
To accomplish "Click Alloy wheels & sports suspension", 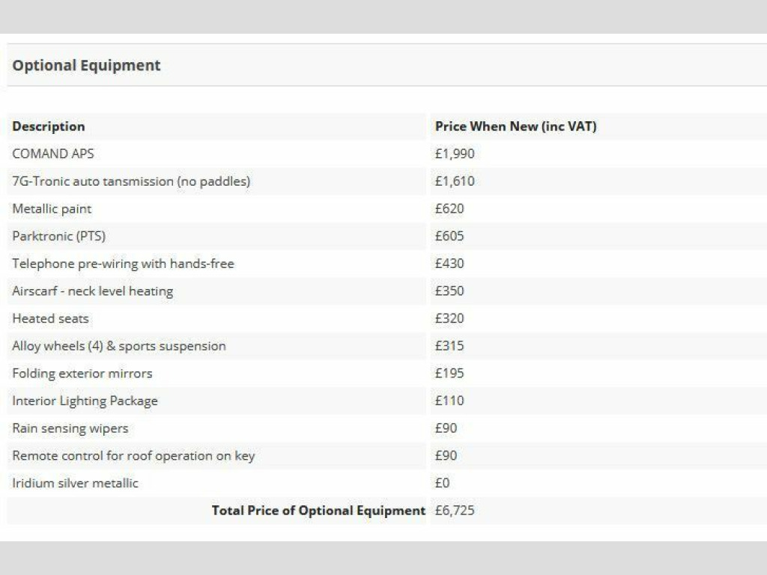I will [x=118, y=346].
